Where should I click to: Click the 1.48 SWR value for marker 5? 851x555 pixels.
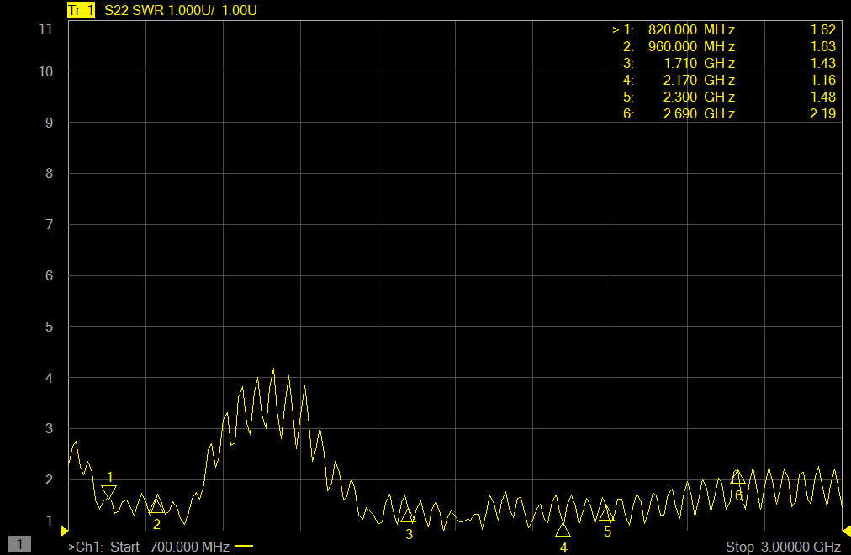(x=822, y=97)
